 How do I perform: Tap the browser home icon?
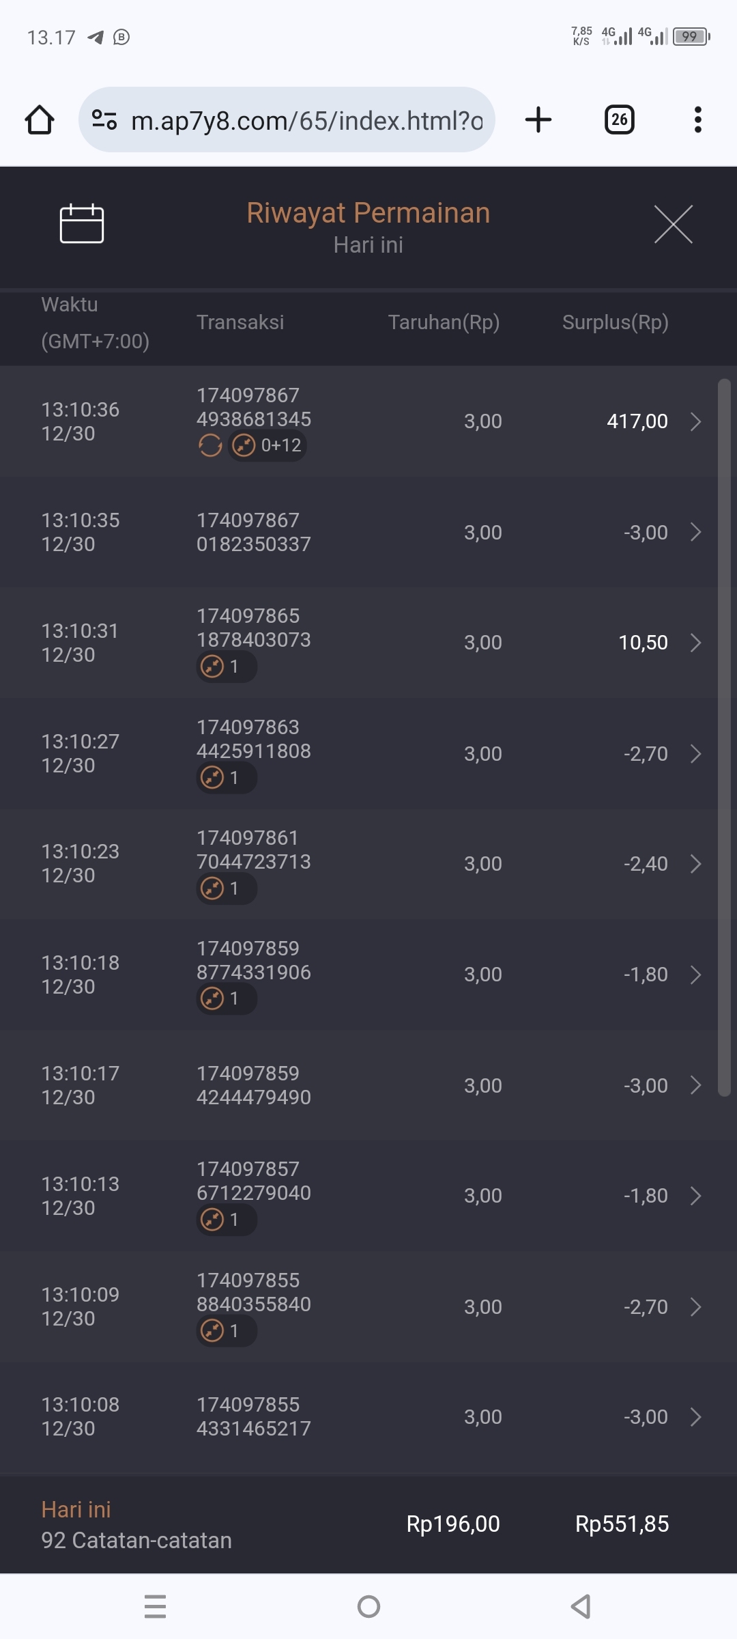coord(40,120)
